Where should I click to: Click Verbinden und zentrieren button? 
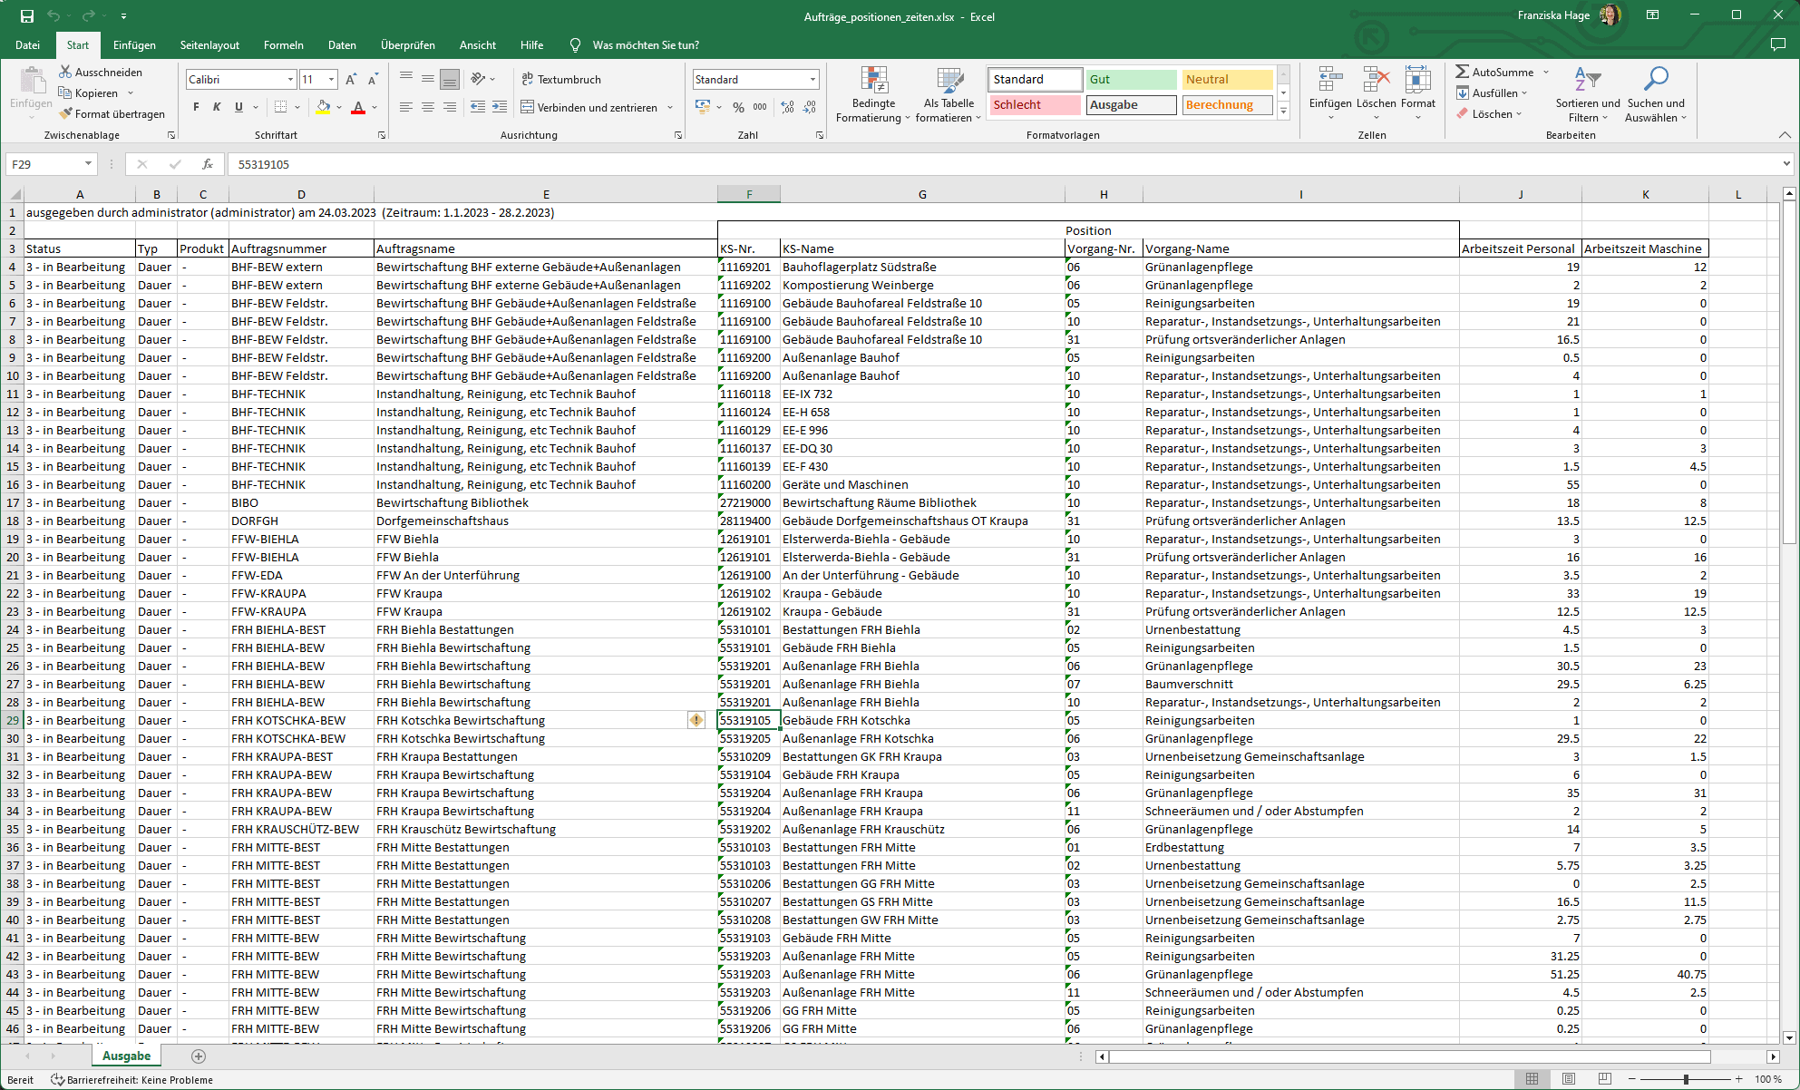tap(589, 107)
